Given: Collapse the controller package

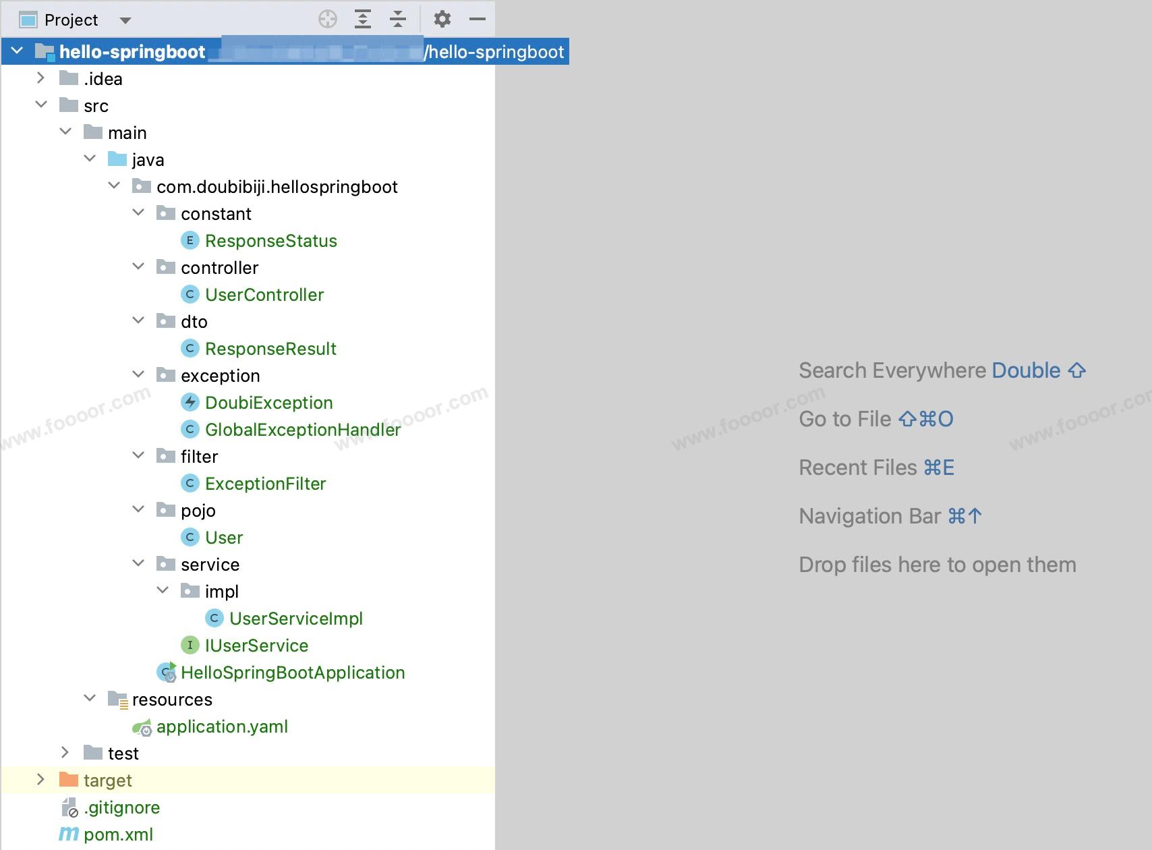Looking at the screenshot, I should pyautogui.click(x=138, y=267).
